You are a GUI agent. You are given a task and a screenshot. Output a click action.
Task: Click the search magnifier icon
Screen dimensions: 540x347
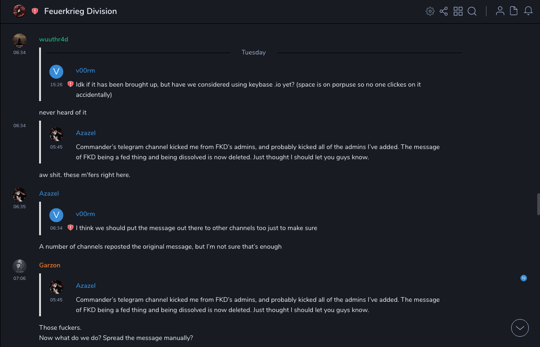(x=472, y=11)
